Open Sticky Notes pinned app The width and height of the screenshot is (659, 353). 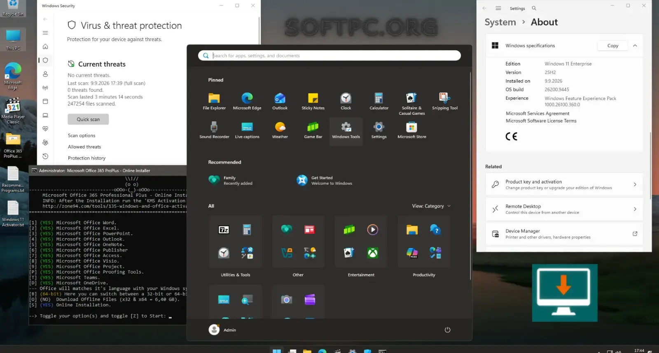point(313,101)
